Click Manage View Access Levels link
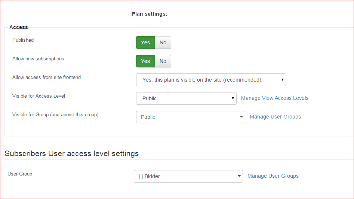Screen dimensions: 354x199 click(x=274, y=98)
